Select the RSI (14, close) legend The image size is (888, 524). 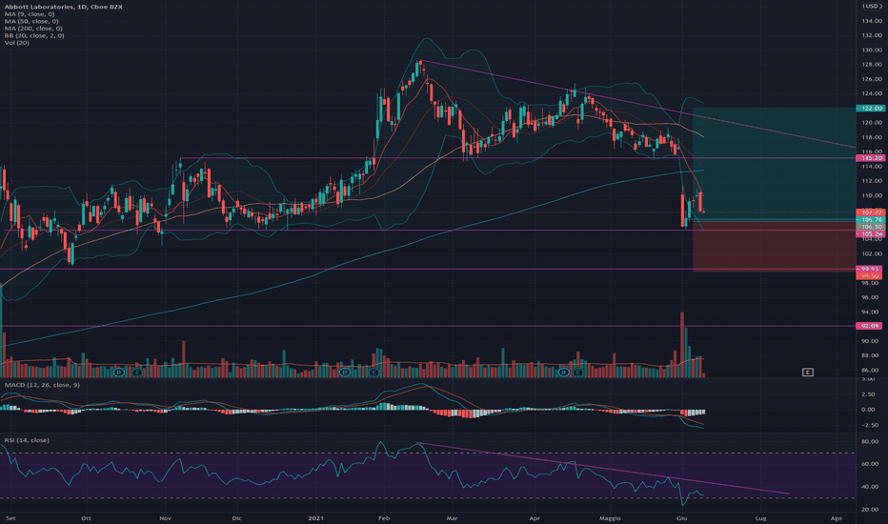point(28,440)
